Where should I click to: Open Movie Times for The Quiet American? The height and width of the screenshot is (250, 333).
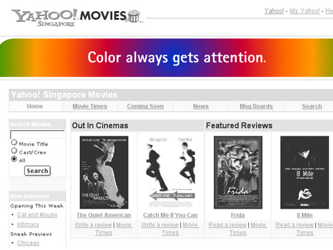(x=104, y=233)
